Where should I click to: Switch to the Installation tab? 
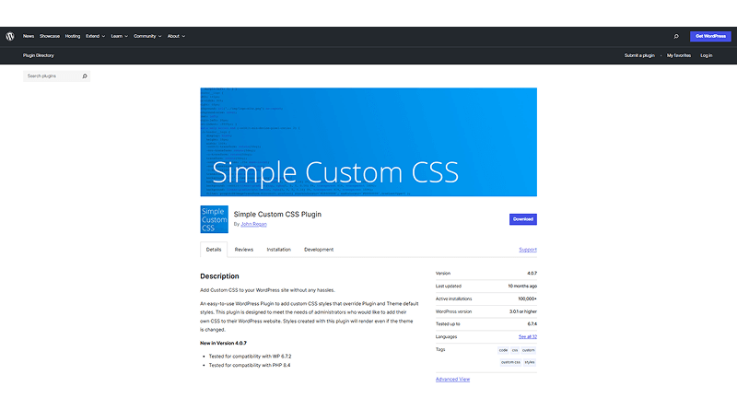point(279,250)
